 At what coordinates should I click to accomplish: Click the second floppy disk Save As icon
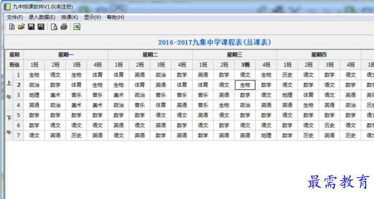pos(41,27)
